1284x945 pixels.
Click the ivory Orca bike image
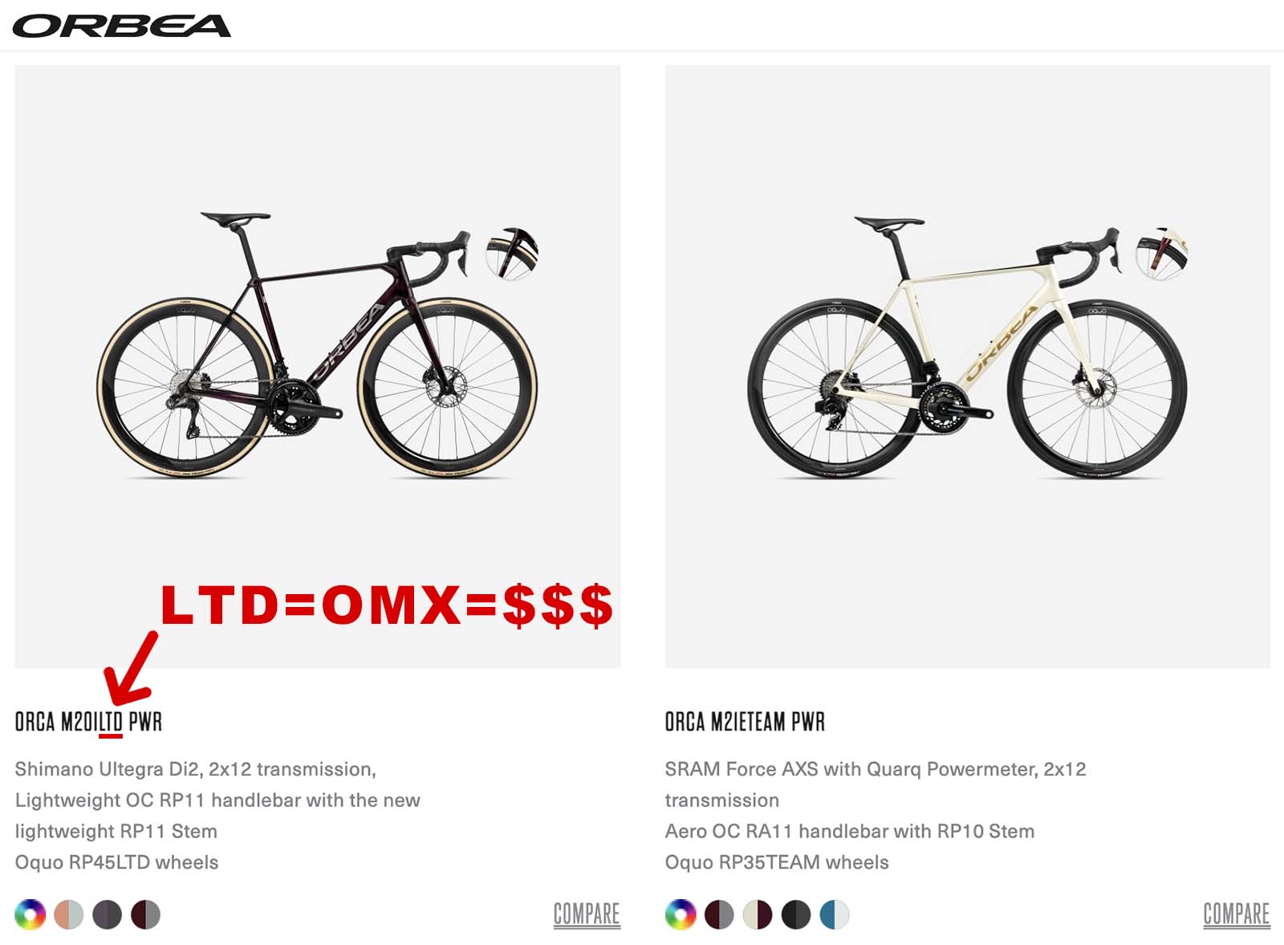[x=968, y=346]
